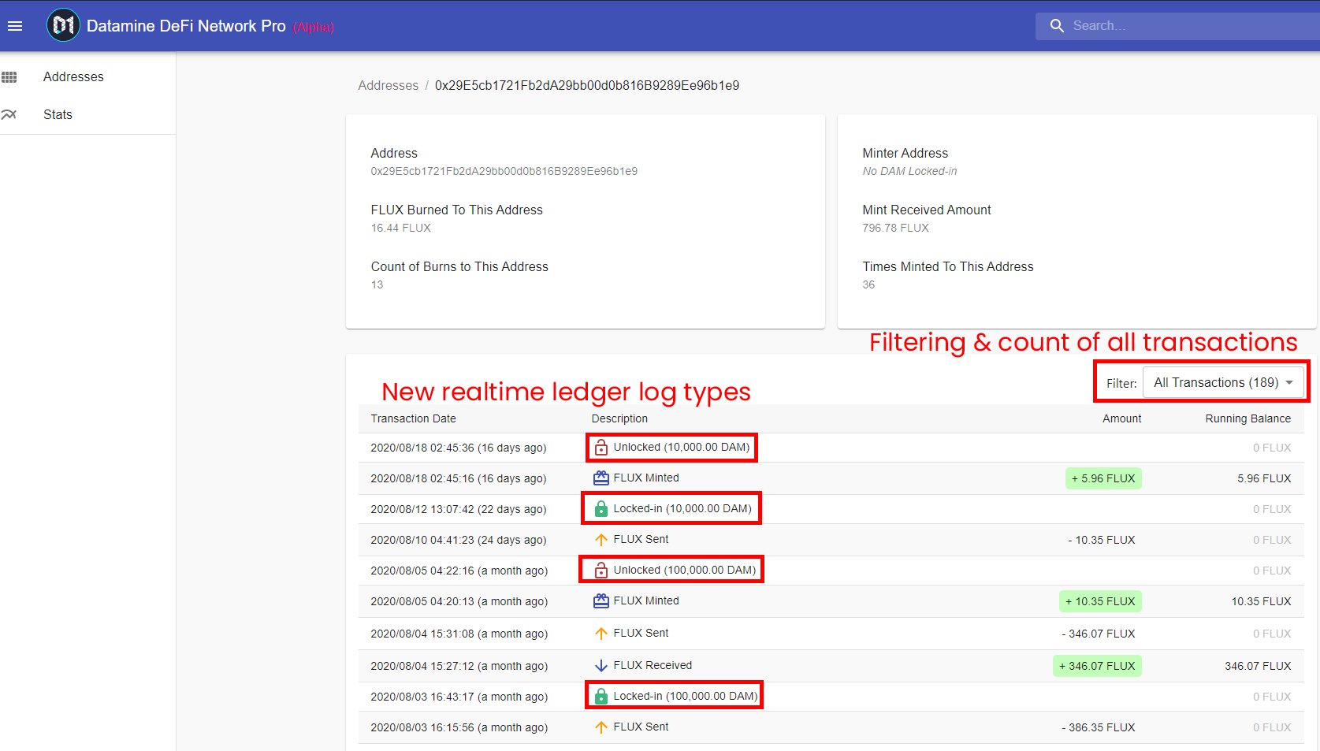Click FLUX Minted icon for 10.35 FLUX row
Viewport: 1320px width, 751px height.
click(601, 600)
